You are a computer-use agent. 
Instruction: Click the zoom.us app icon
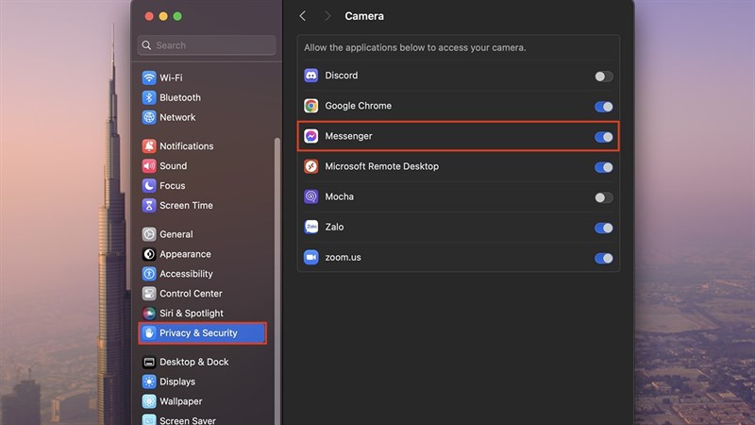coord(311,257)
